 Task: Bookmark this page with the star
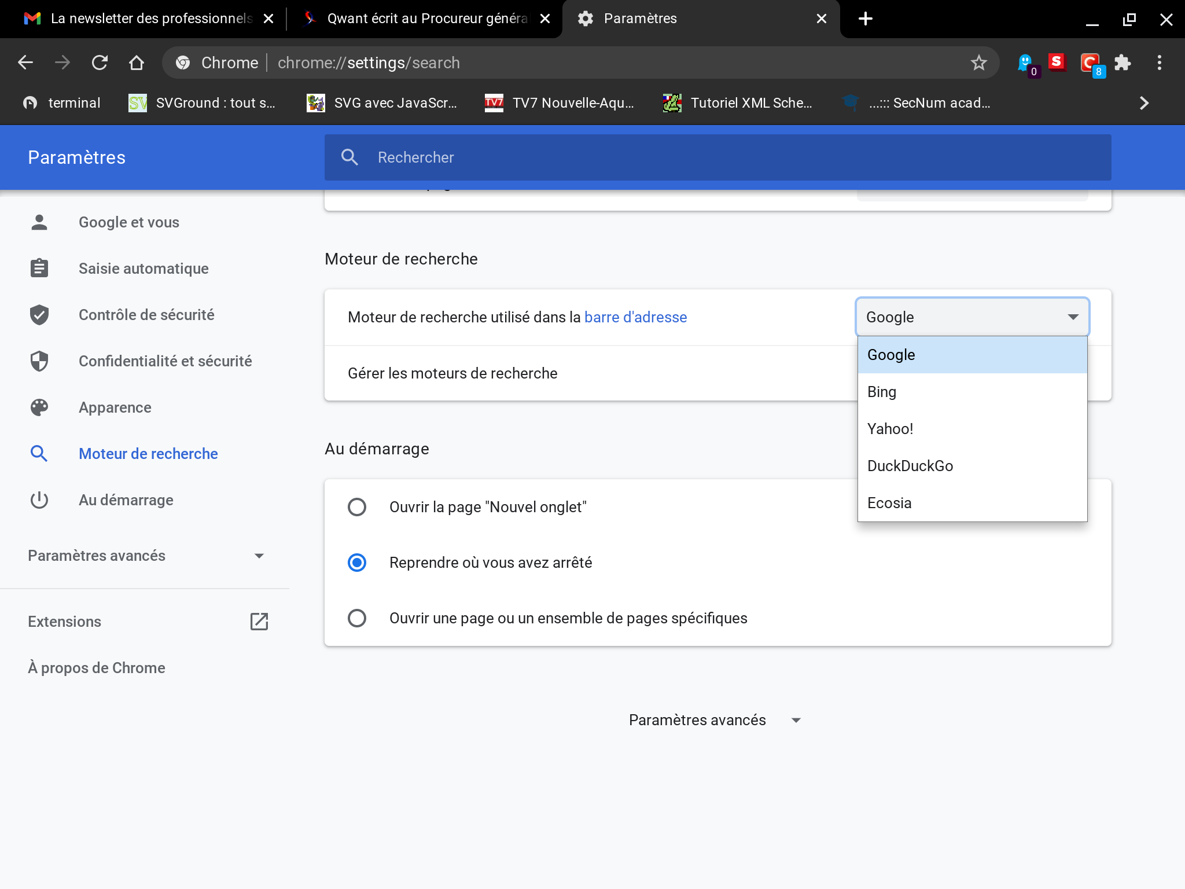point(978,63)
